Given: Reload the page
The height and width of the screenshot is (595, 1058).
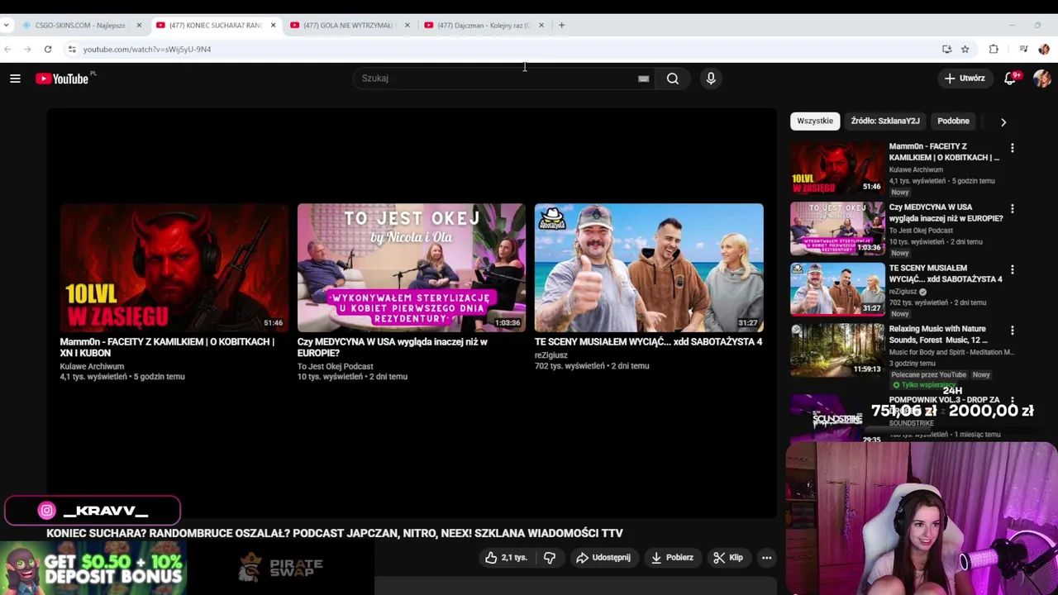Looking at the screenshot, I should 48,49.
